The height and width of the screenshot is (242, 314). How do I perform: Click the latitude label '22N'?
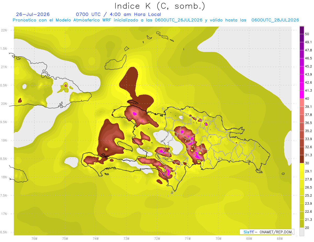click(x=4, y=30)
